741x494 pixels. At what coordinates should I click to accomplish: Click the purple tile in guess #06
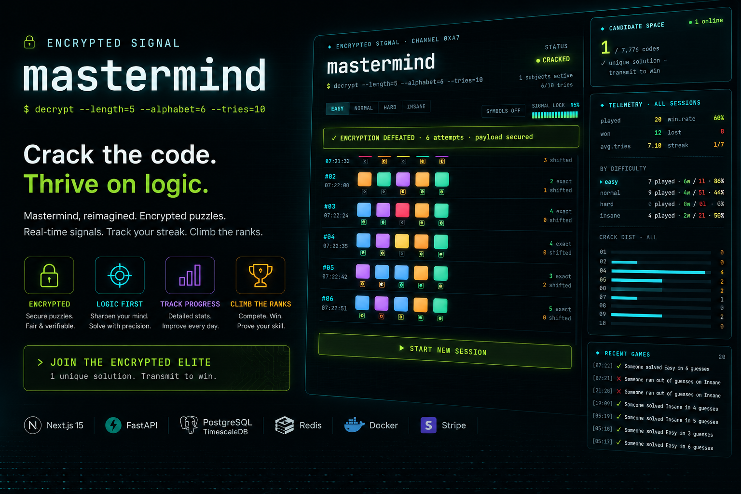click(x=382, y=303)
